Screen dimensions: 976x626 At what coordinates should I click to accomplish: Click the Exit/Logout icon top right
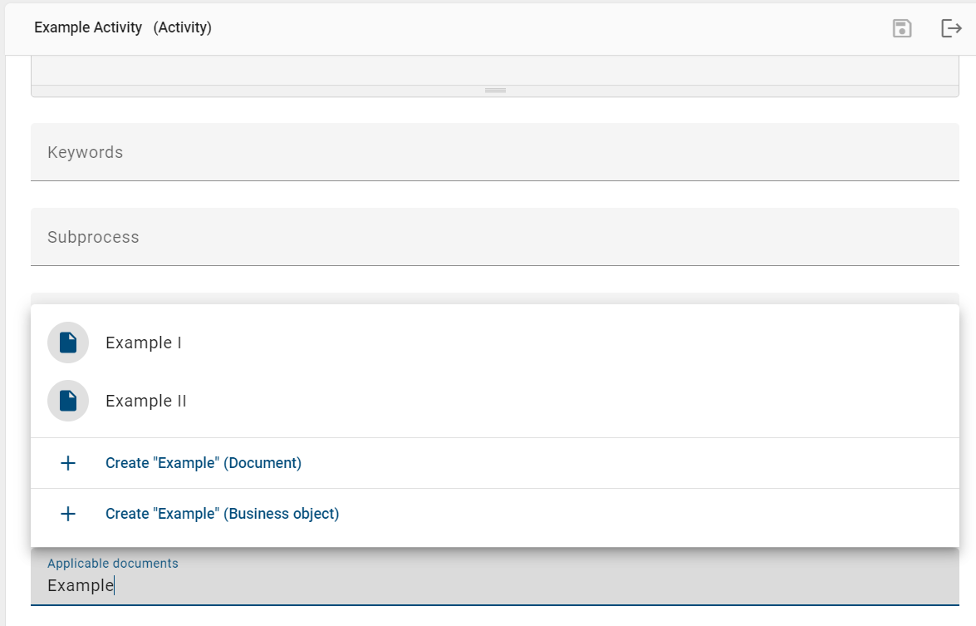950,27
